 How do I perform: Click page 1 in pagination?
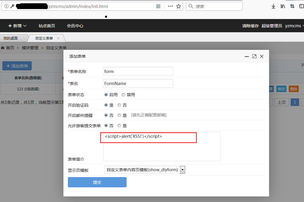click(x=295, y=102)
